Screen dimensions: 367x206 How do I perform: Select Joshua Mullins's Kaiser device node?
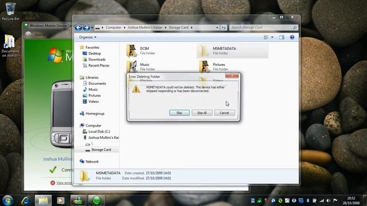(103, 138)
